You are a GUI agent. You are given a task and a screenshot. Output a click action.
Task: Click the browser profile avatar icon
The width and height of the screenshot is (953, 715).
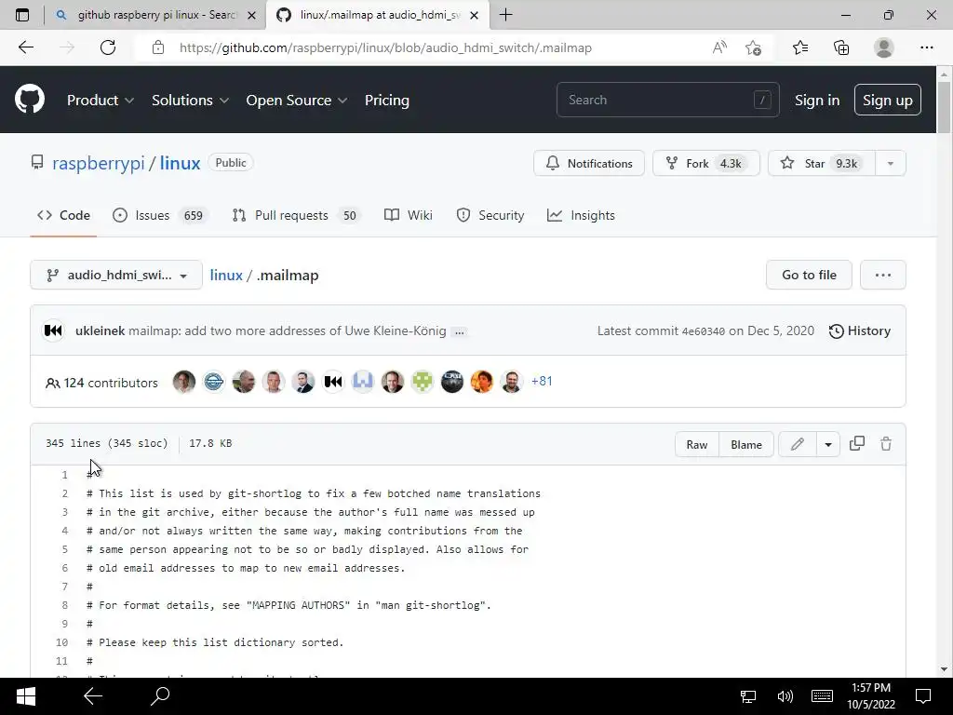884,47
